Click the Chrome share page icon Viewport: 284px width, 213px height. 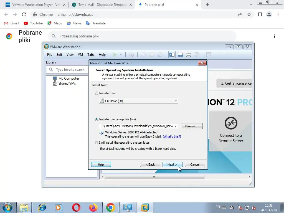[x=240, y=14]
